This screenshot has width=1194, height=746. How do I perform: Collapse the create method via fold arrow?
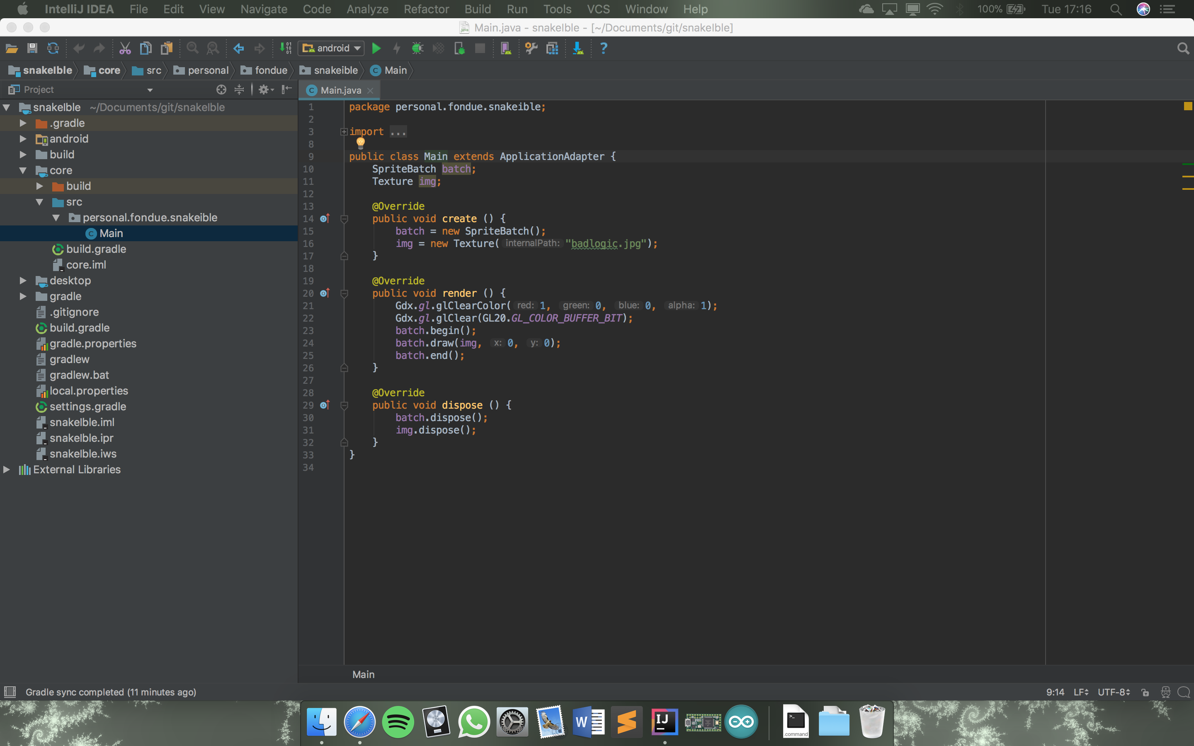click(344, 218)
